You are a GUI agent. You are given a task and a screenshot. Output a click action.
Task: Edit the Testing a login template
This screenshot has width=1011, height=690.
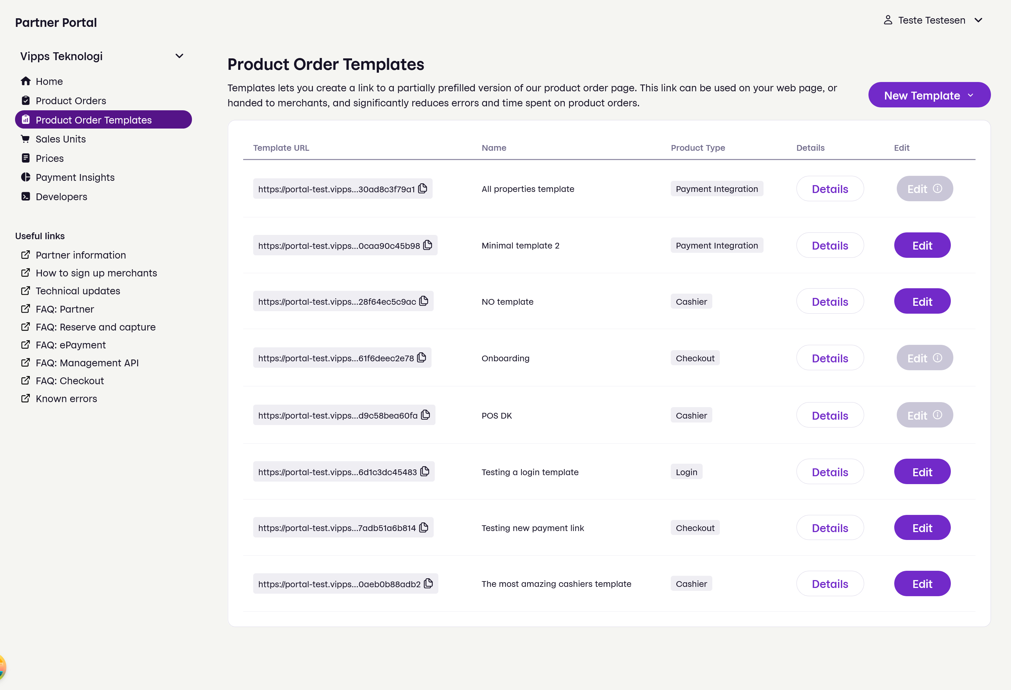(922, 472)
